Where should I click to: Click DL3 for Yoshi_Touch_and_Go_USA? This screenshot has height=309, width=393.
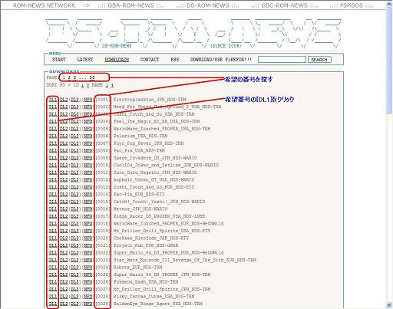coord(74,114)
